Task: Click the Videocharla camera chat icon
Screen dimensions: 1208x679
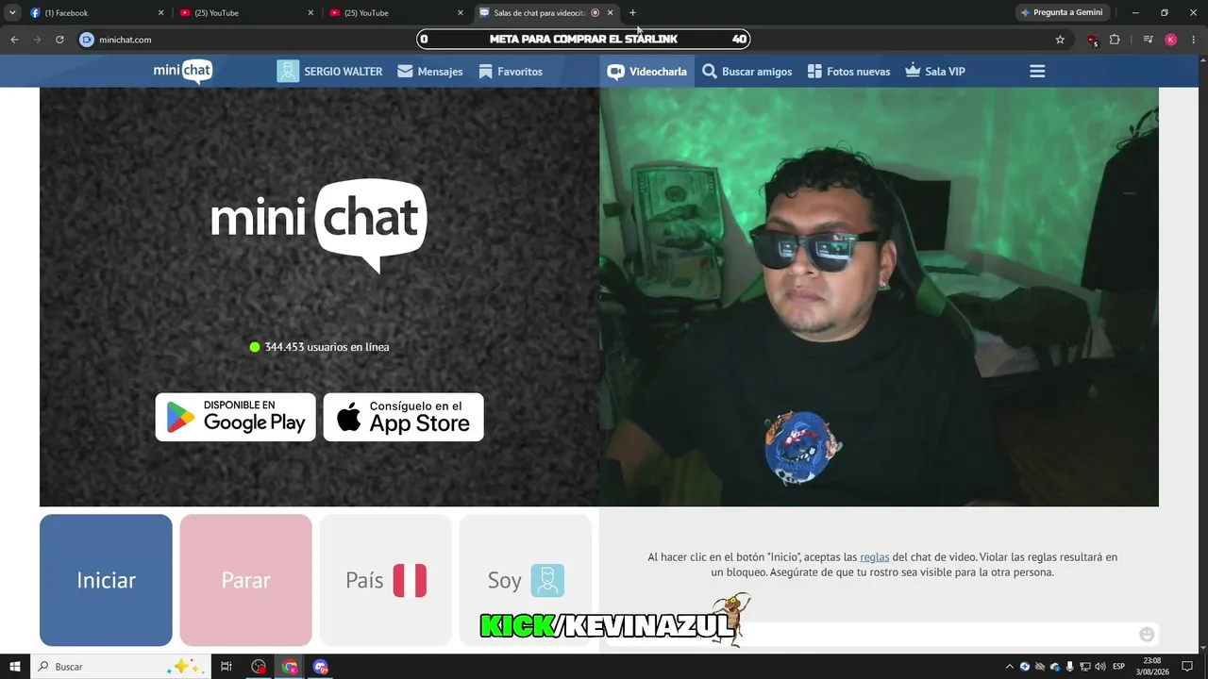Action: click(615, 72)
